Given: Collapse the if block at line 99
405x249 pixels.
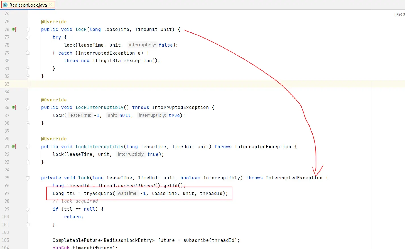Looking at the screenshot, I should click(x=28, y=209).
